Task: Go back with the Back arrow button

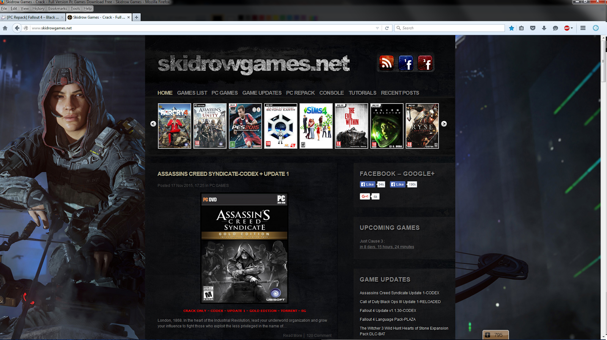Action: point(17,28)
